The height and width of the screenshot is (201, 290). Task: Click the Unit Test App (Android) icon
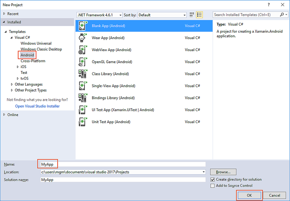(83, 122)
